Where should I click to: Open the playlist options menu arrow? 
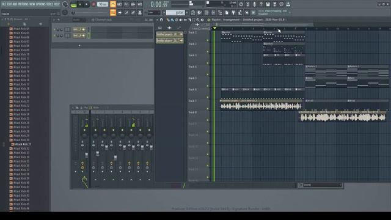[157, 20]
